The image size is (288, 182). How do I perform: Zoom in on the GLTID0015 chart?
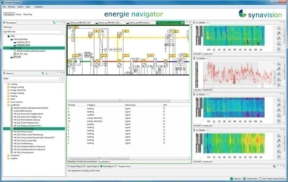pyautogui.click(x=279, y=105)
